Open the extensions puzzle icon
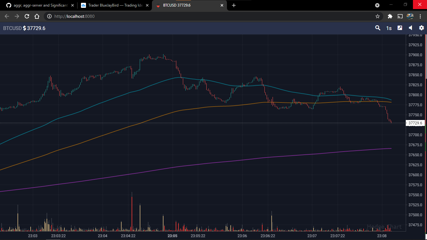 click(x=390, y=16)
